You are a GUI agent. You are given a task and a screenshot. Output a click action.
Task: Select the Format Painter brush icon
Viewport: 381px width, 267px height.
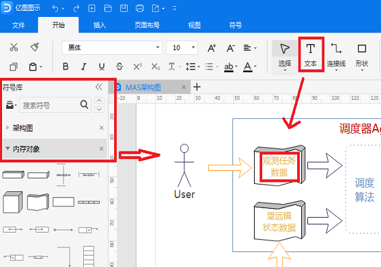(34, 47)
